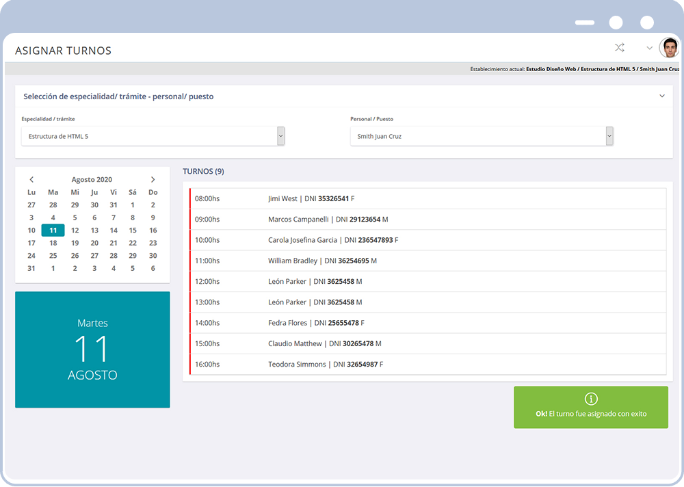This screenshot has width=684, height=487.
Task: Select the 10:00hs turno for Carola Josefina Garcia
Action: pyautogui.click(x=424, y=240)
